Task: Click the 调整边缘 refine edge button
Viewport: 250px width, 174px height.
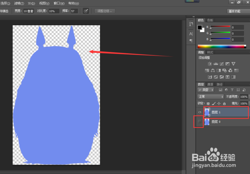Action: coord(105,11)
